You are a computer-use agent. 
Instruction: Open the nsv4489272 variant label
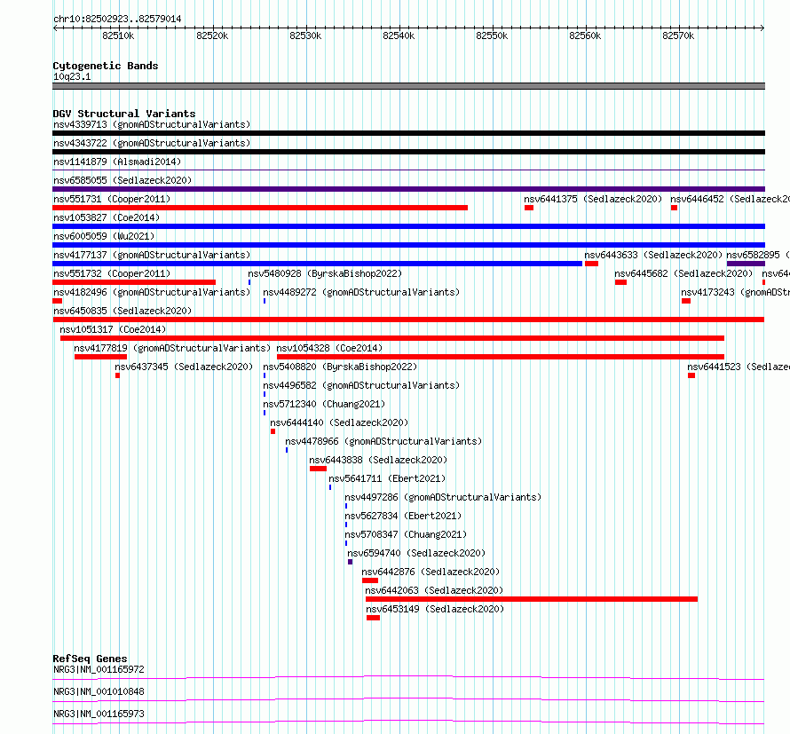pyautogui.click(x=361, y=292)
